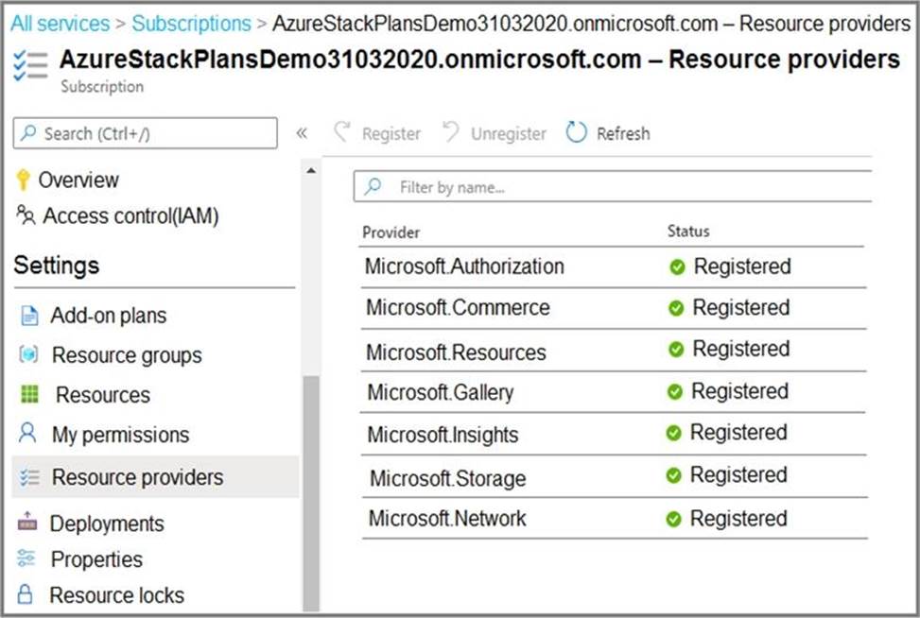Click the Register button label
The width and height of the screenshot is (920, 618).
point(391,133)
